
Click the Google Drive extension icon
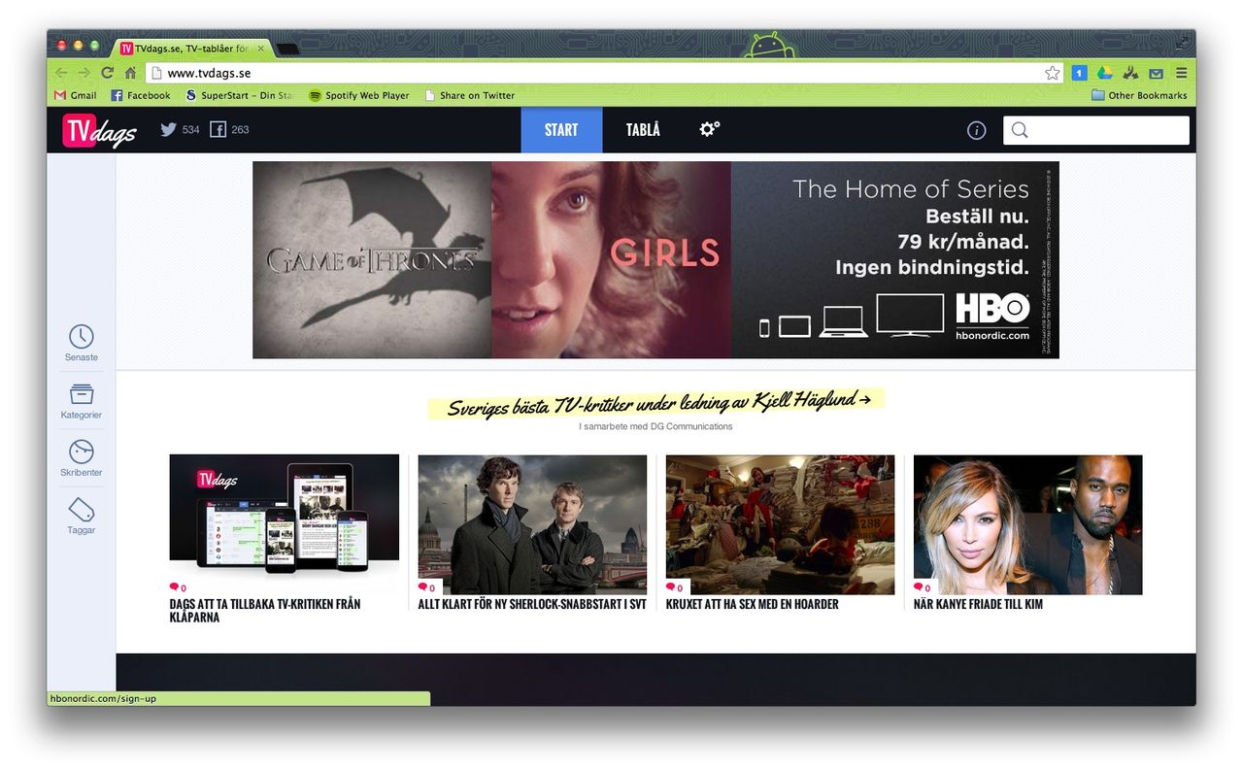[x=1105, y=73]
